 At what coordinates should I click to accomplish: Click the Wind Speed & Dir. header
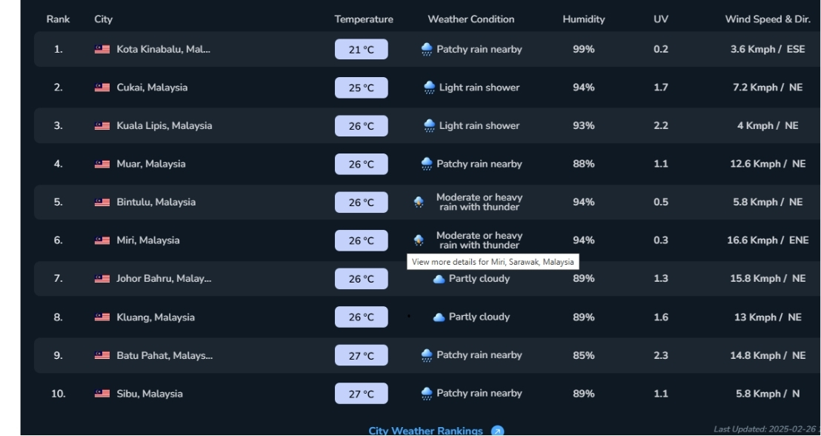click(x=768, y=19)
